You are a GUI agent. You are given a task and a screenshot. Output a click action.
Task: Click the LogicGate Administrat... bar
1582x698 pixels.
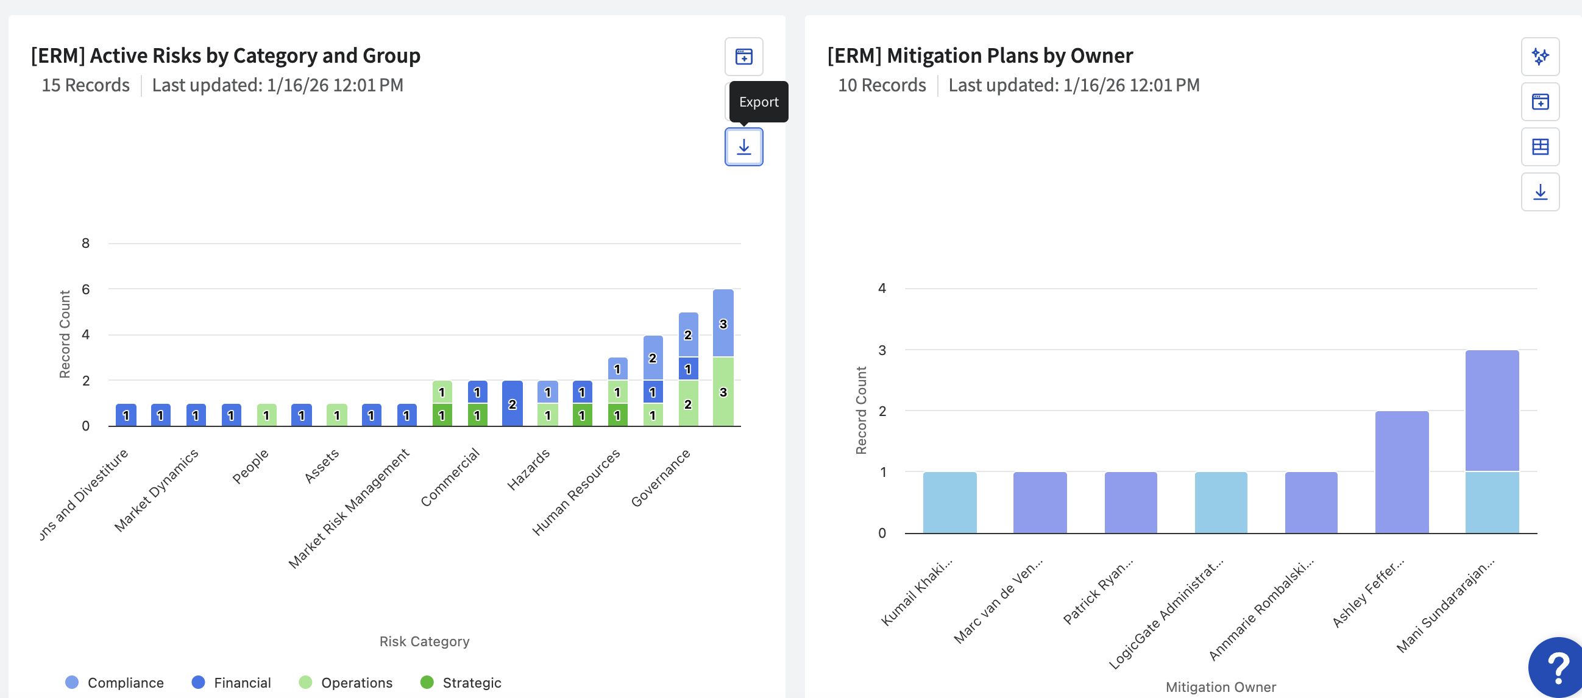(1220, 502)
